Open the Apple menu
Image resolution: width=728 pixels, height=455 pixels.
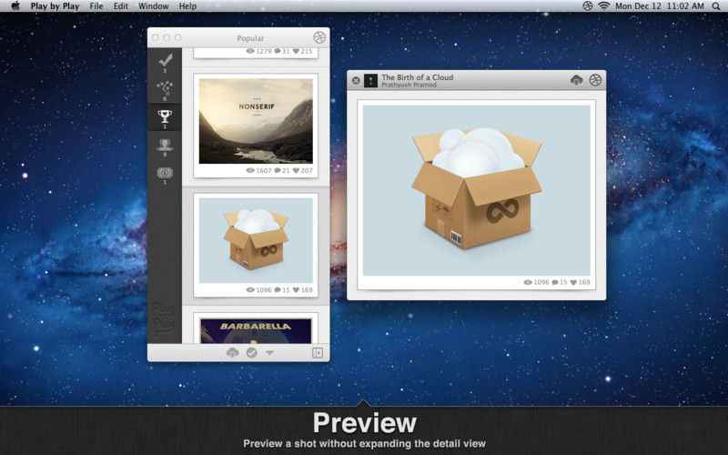click(x=15, y=5)
